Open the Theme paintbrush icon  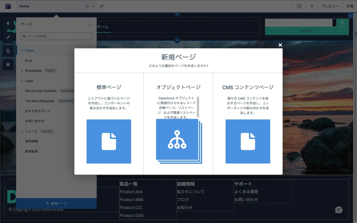tap(8, 37)
